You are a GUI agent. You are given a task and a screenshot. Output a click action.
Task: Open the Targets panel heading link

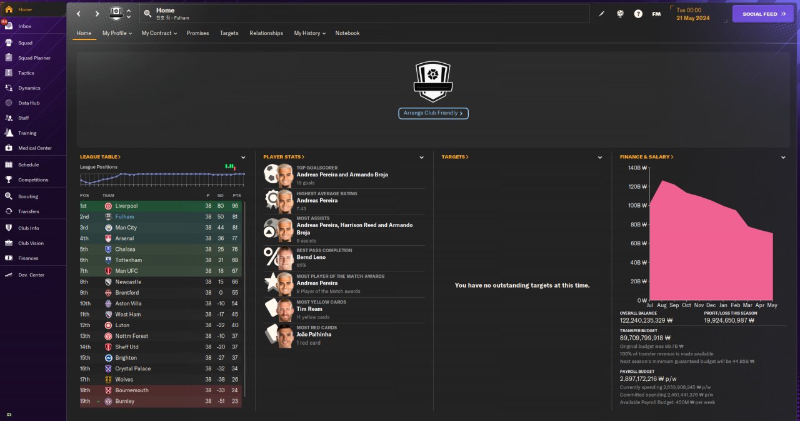(x=455, y=157)
